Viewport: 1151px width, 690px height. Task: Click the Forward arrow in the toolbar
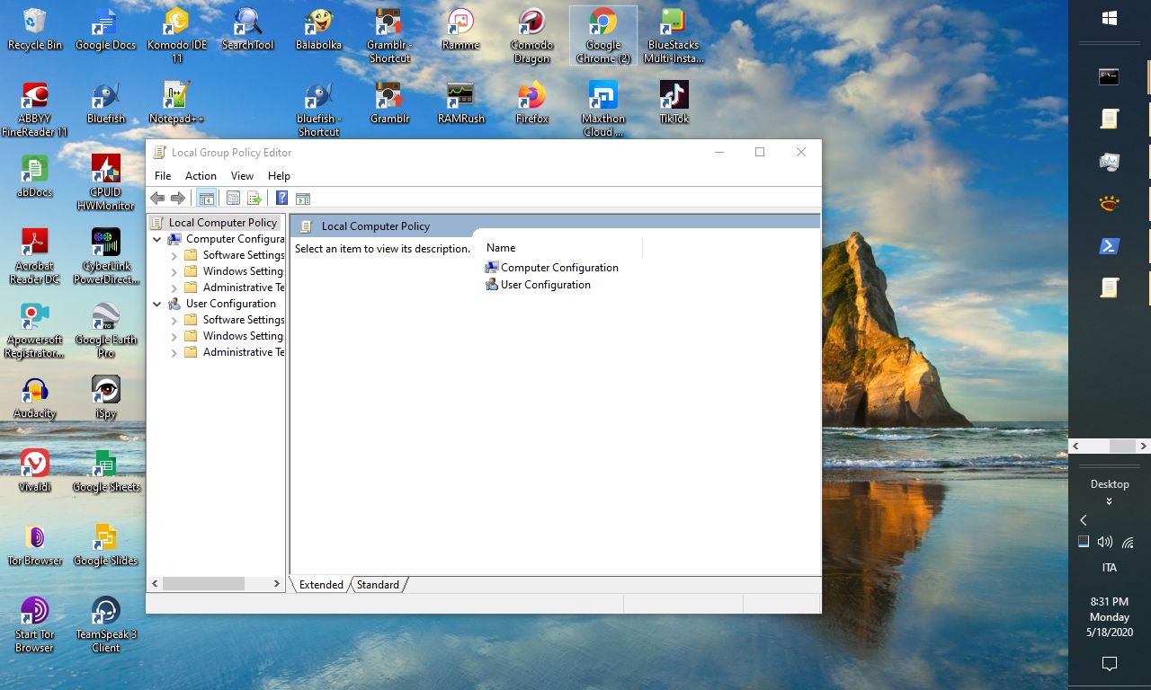coord(178,199)
